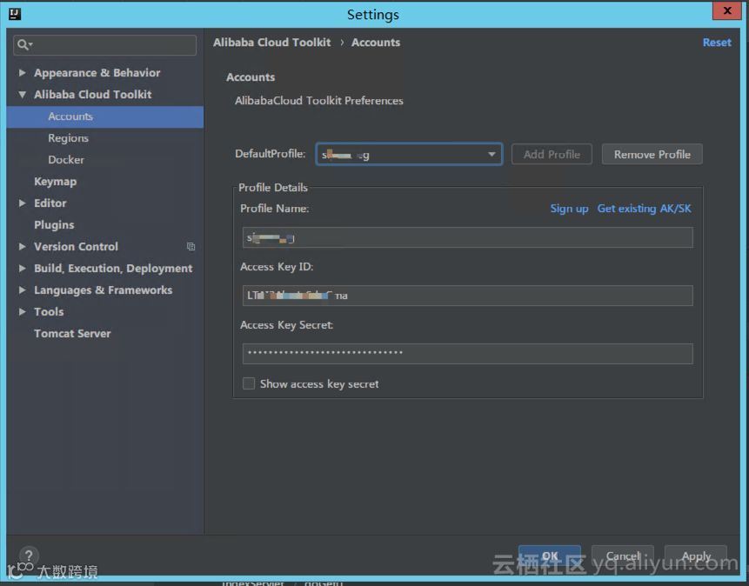The height and width of the screenshot is (586, 749).
Task: Click Alibaba Cloud Toolkit in the breadcrumb
Action: coord(271,43)
